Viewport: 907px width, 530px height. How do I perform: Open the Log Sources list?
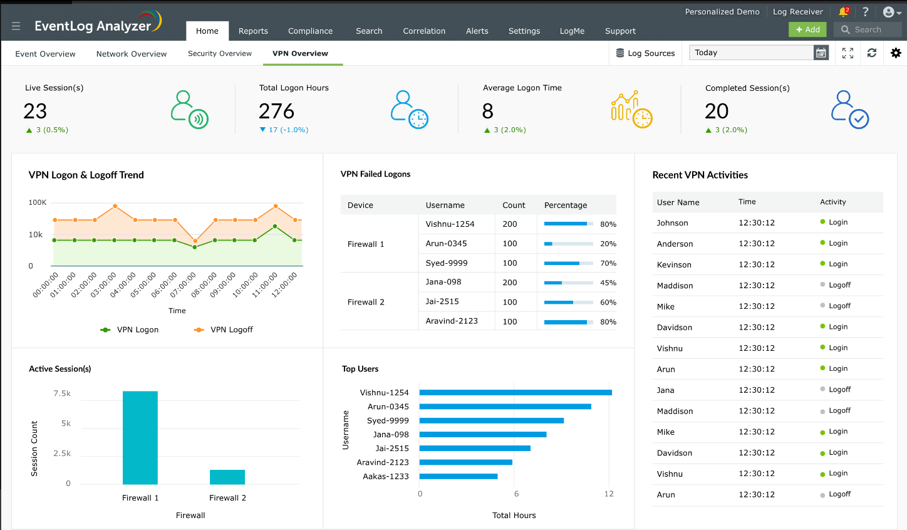(645, 53)
